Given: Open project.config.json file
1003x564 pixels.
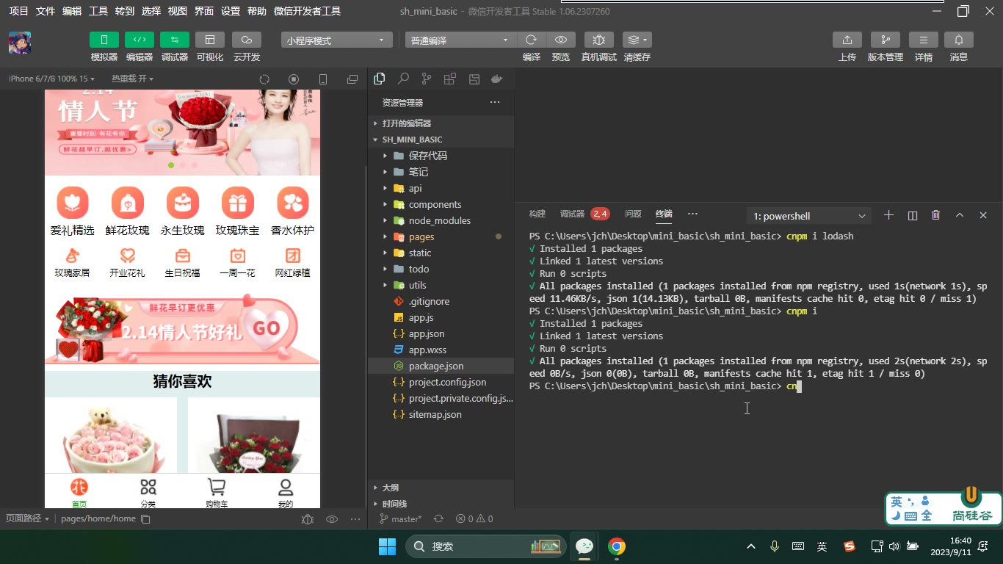Looking at the screenshot, I should [x=441, y=382].
